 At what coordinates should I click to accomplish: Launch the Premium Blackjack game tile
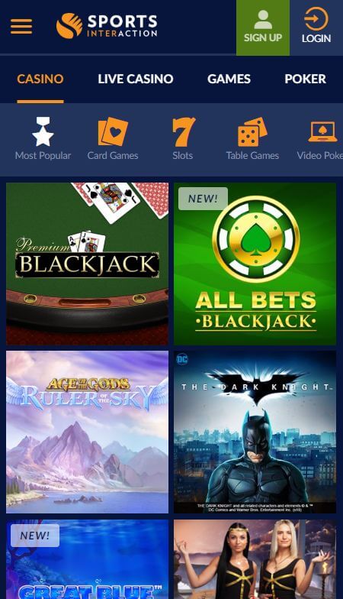click(87, 264)
